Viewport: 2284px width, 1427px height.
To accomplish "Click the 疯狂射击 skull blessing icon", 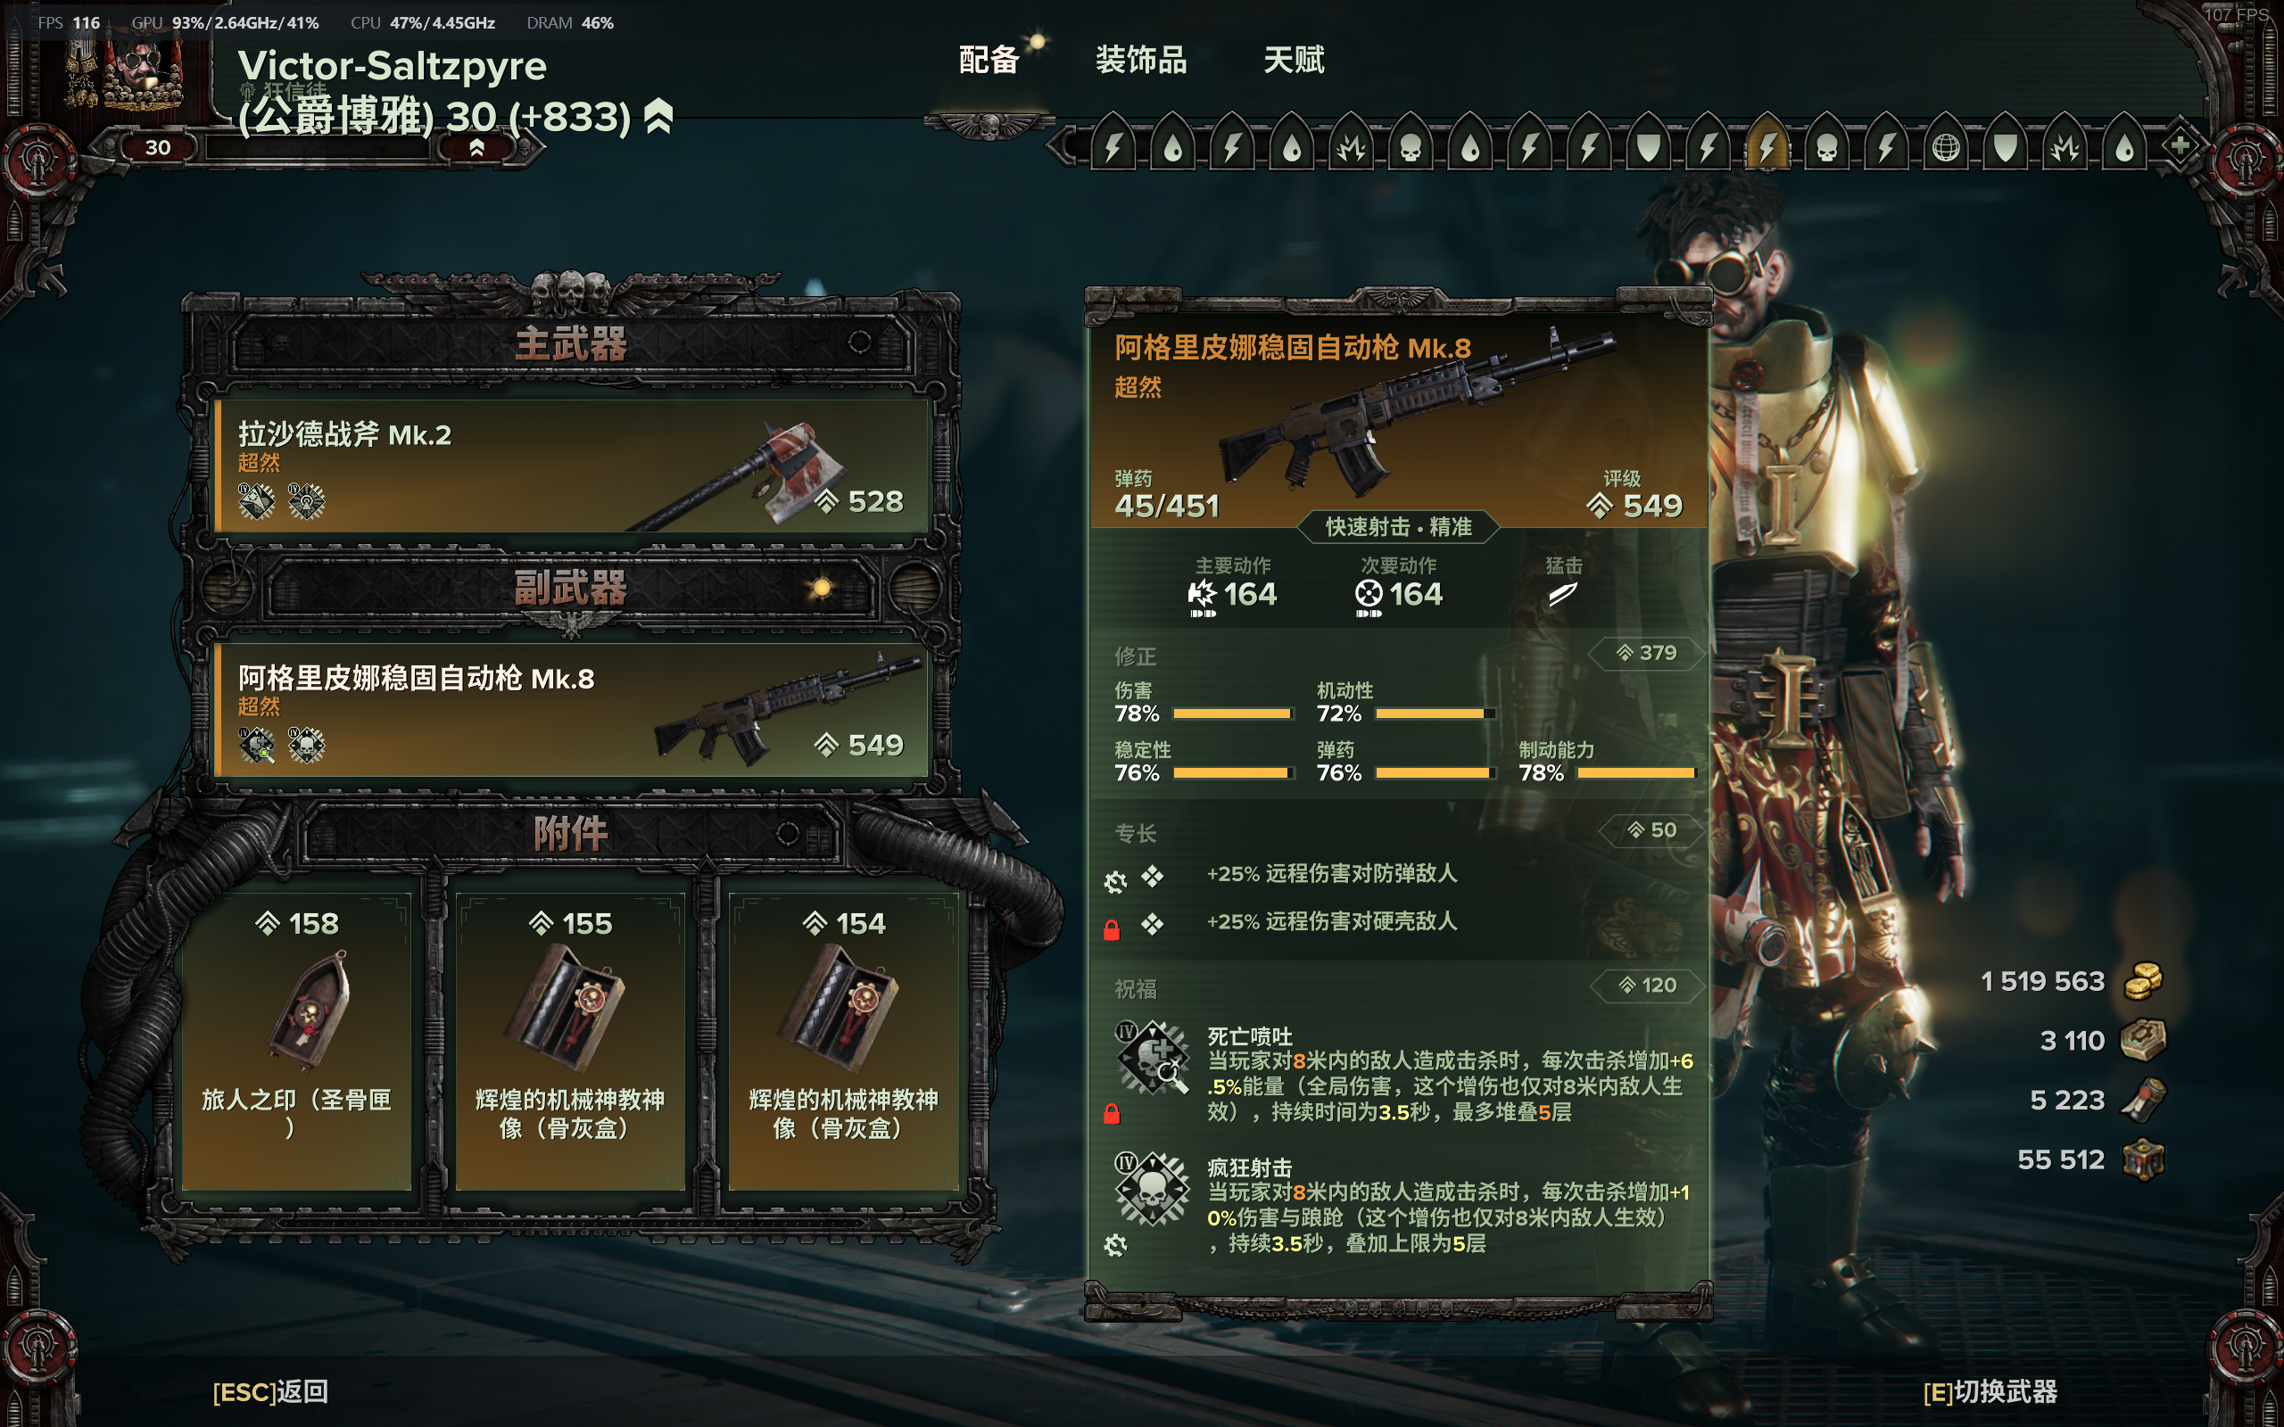I will tap(1152, 1188).
